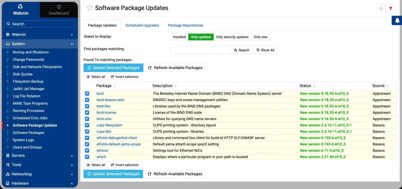Click the top Select all button

[96, 77]
